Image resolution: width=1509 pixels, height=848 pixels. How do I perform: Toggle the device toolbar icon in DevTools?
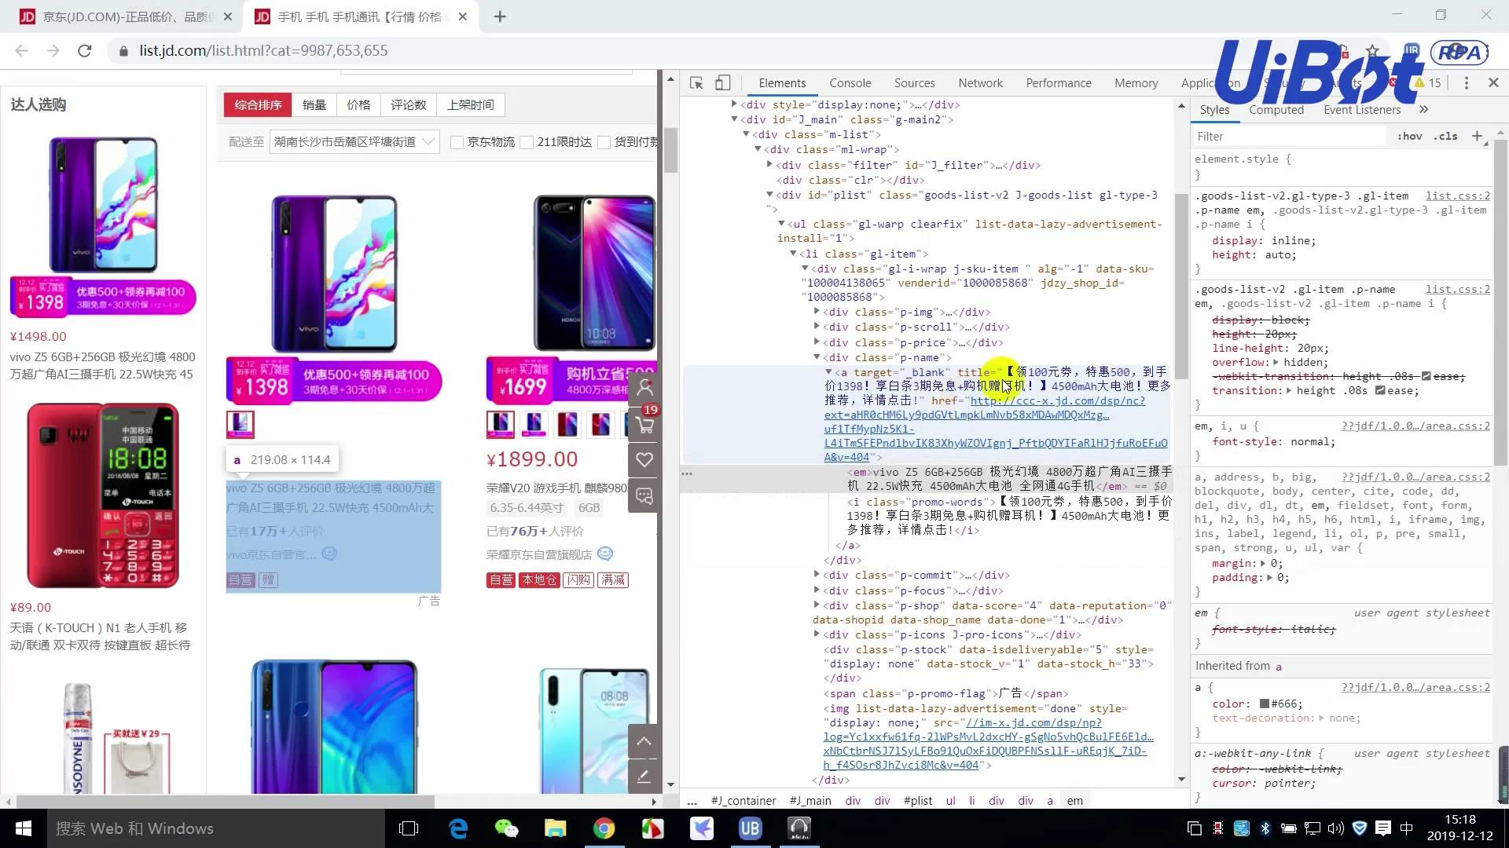coord(722,82)
